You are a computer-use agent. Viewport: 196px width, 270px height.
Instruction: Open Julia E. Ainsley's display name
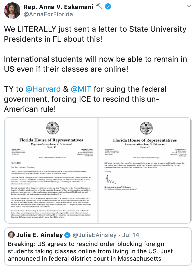[x=40, y=235]
